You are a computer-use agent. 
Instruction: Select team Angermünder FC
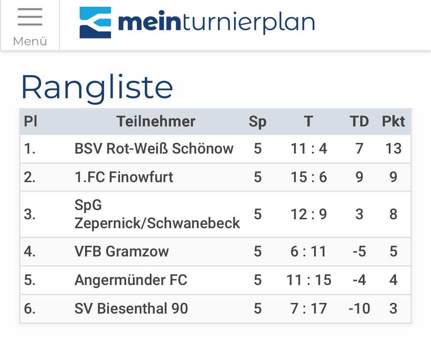[x=131, y=280]
